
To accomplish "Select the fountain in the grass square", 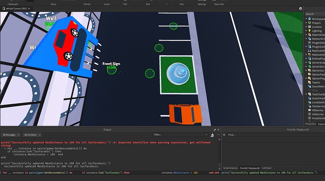I will click(x=178, y=74).
